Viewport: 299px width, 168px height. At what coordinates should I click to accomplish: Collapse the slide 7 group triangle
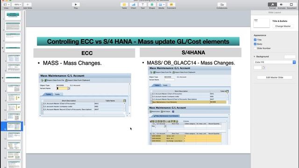[x=3, y=78]
